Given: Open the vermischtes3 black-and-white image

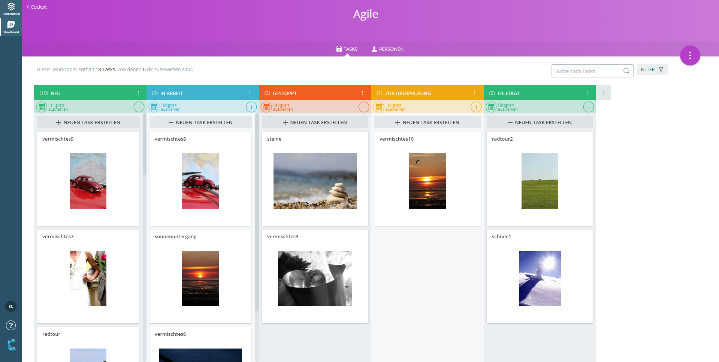Looking at the screenshot, I should coord(315,279).
